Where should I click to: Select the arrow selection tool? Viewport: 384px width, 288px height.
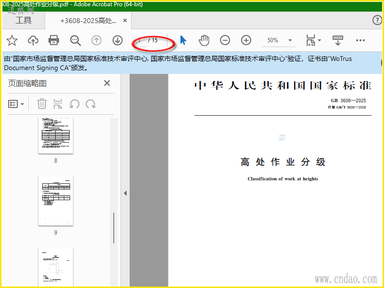click(x=183, y=40)
